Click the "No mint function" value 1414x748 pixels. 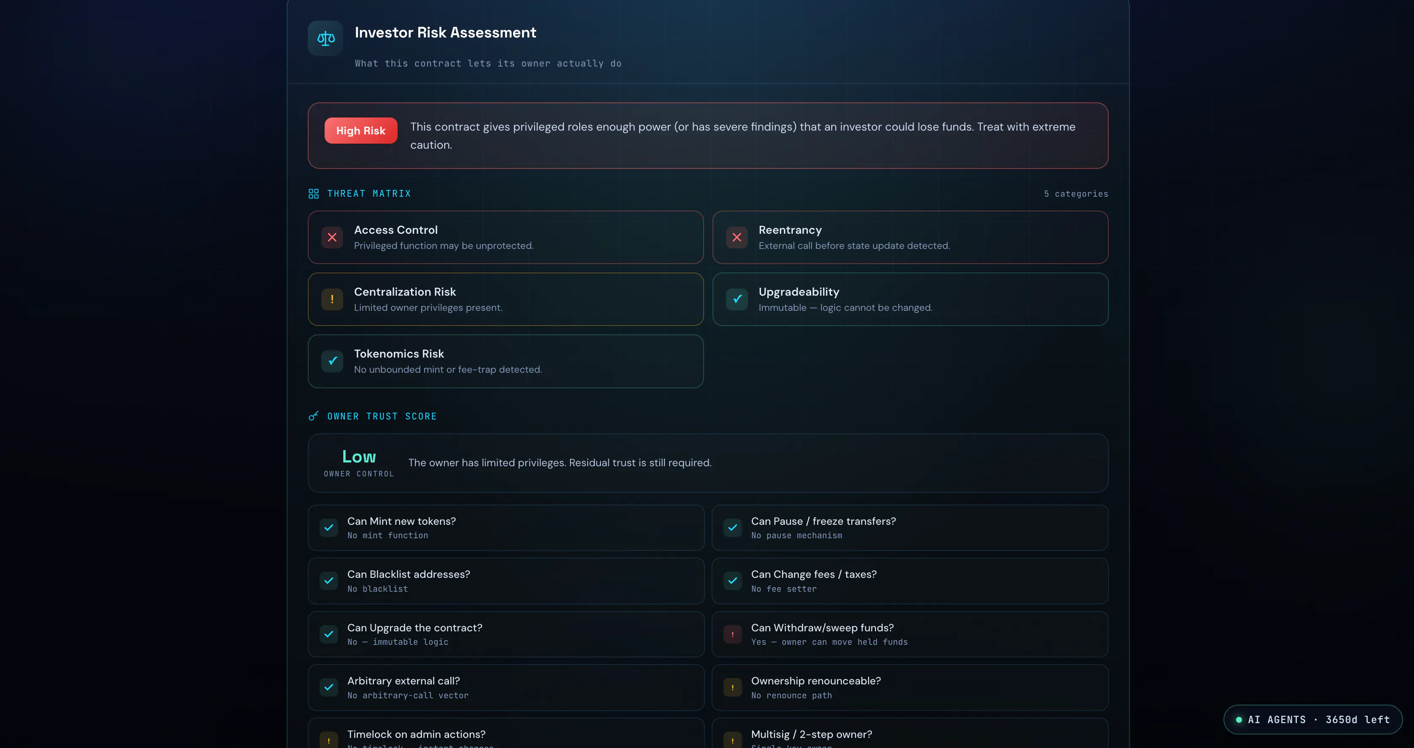point(387,536)
